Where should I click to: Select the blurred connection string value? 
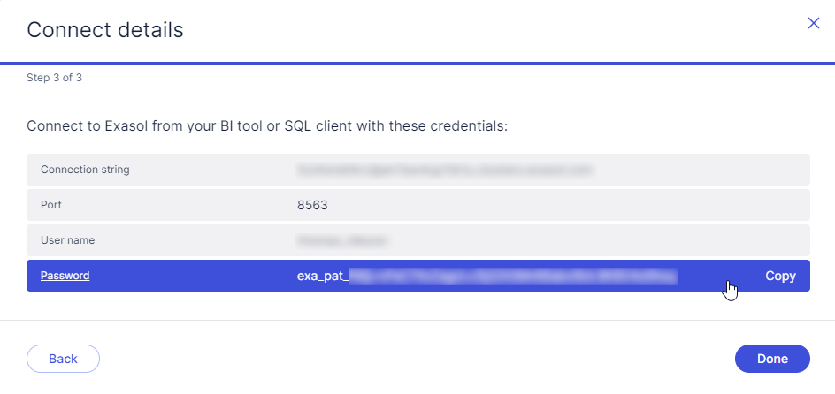coord(443,169)
